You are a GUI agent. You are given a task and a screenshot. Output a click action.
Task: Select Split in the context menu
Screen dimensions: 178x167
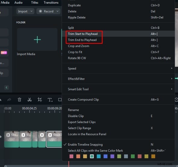pyautogui.click(x=118, y=28)
